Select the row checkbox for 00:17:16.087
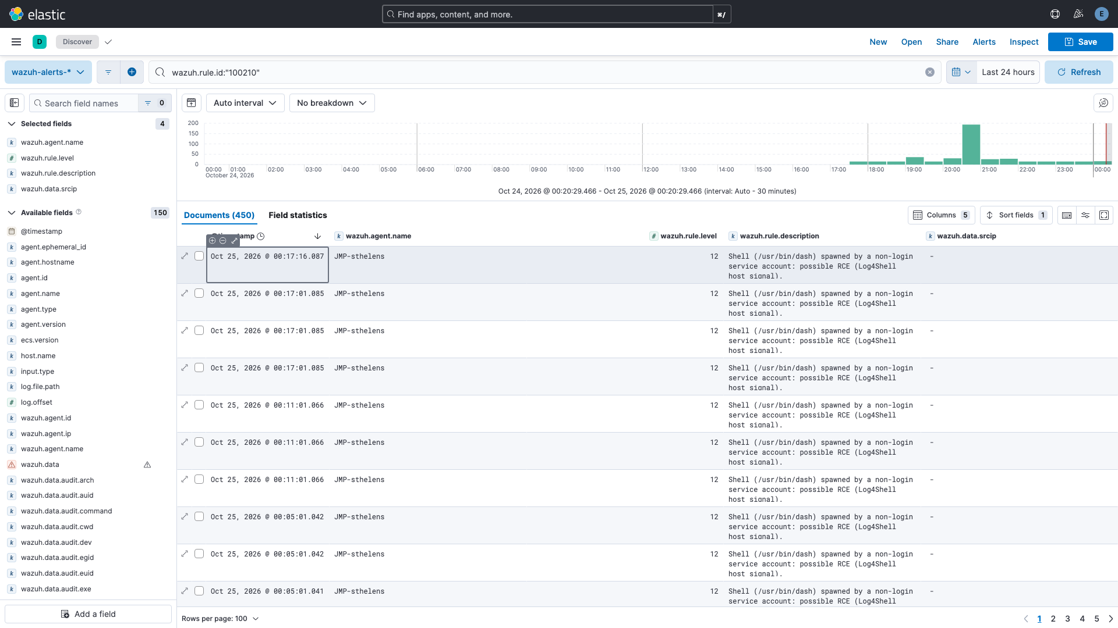 point(199,256)
